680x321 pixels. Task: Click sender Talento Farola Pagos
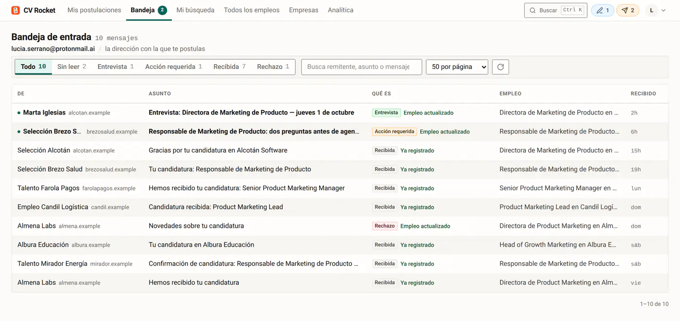pyautogui.click(x=49, y=188)
